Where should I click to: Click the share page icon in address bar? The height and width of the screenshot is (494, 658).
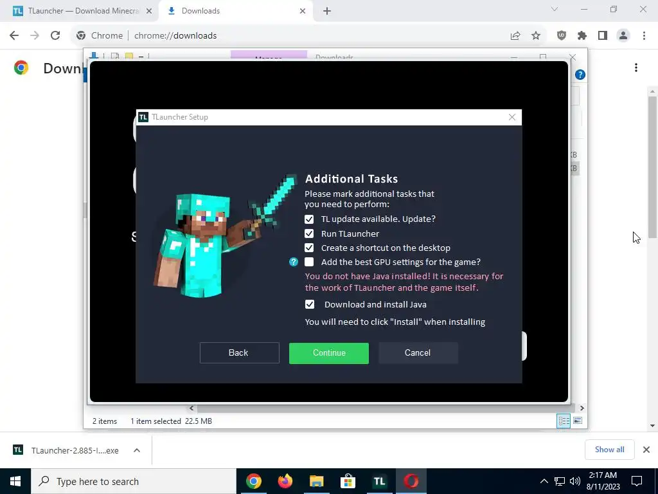(x=515, y=36)
